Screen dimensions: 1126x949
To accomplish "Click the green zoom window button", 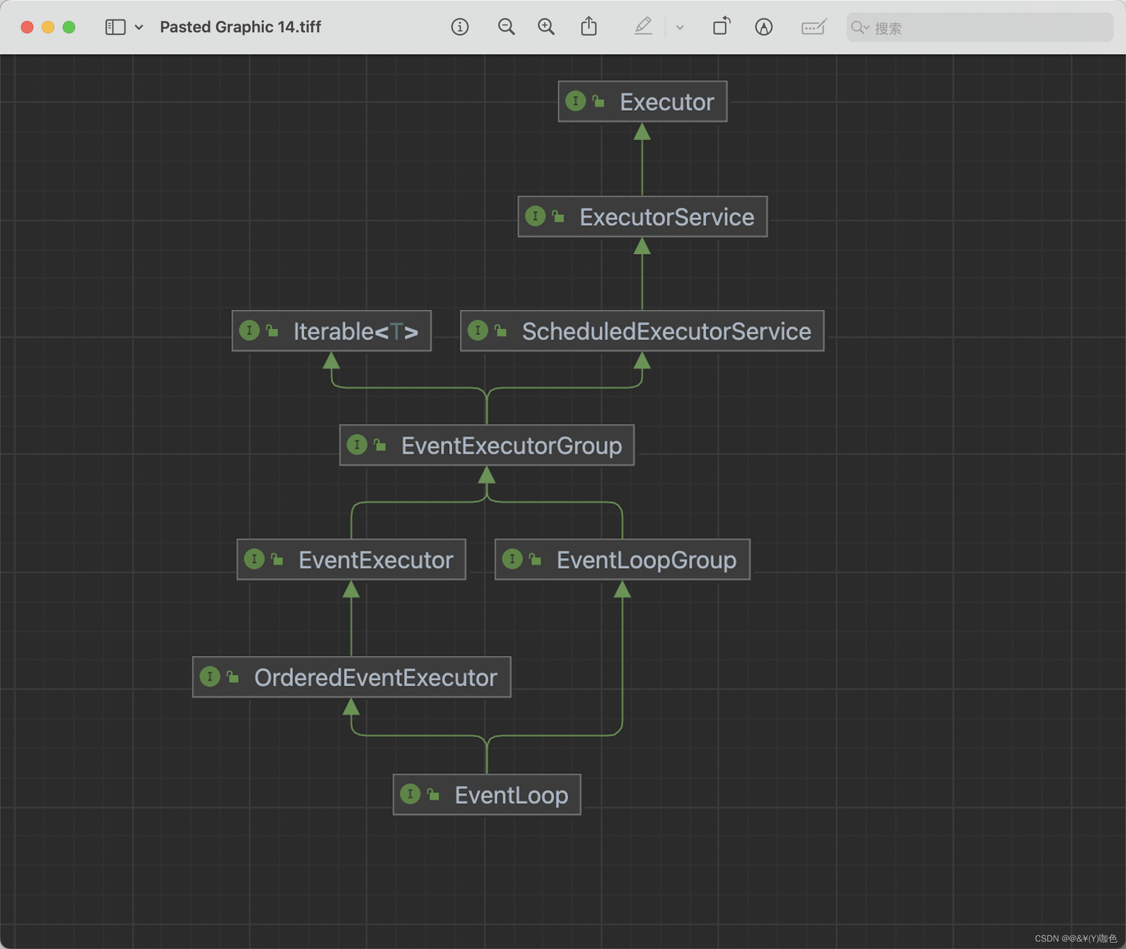I will click(x=69, y=27).
